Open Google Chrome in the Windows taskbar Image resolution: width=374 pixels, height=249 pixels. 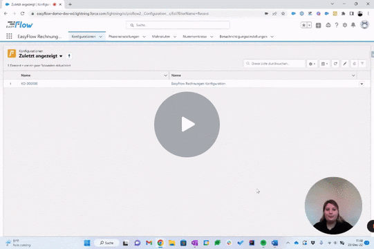tap(160, 243)
